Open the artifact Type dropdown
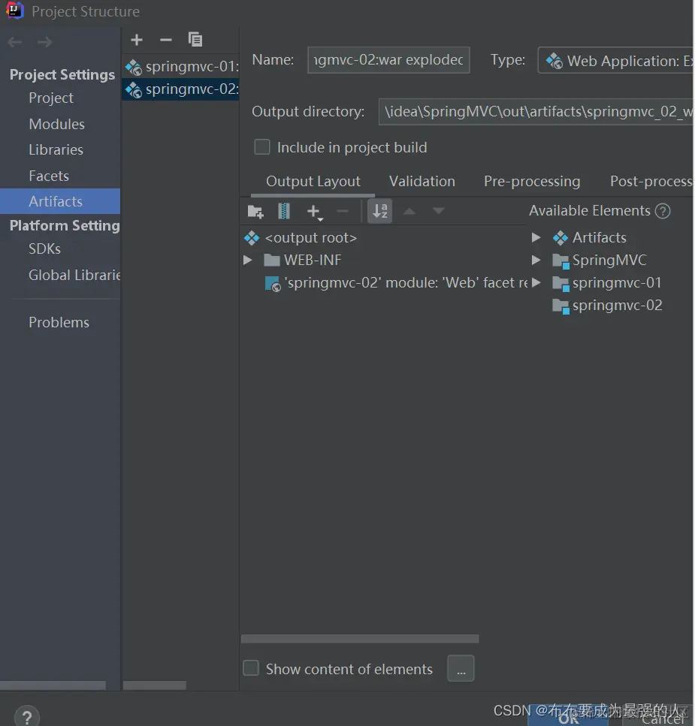 (x=615, y=60)
